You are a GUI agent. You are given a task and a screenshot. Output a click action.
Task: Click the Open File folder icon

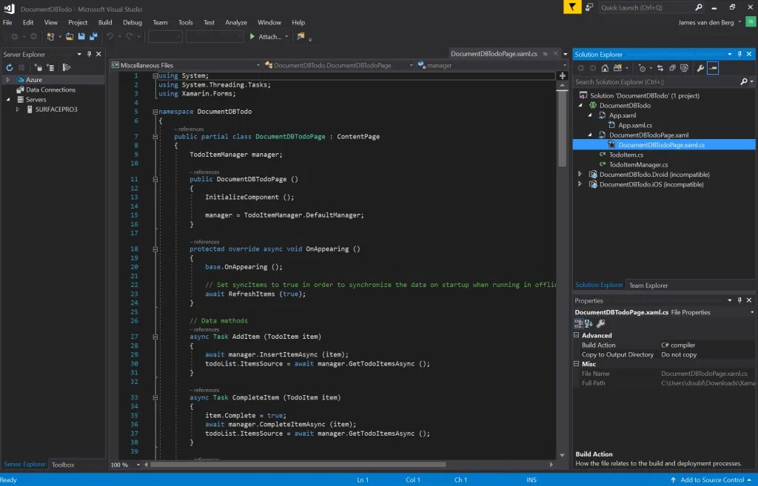tap(70, 36)
